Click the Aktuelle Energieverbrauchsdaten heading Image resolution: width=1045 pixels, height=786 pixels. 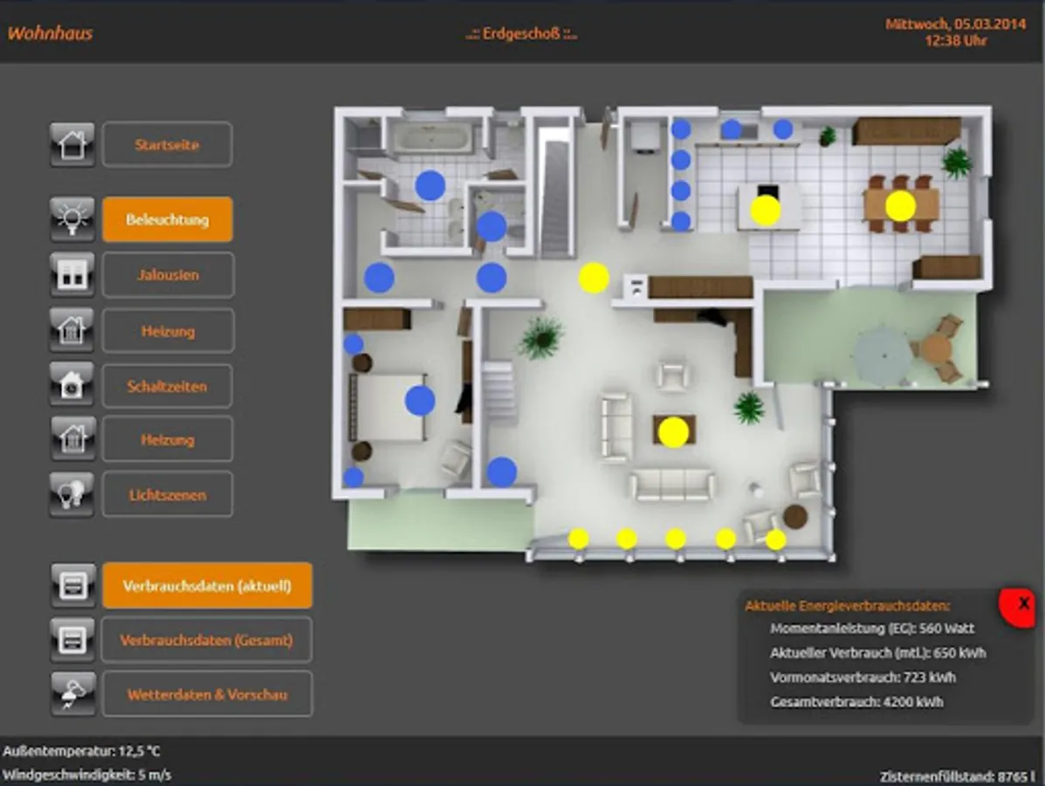[847, 606]
